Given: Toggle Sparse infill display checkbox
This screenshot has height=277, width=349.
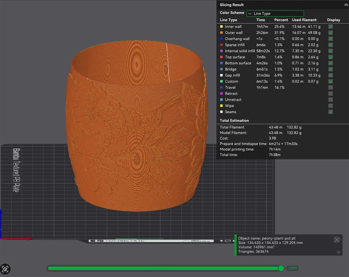Looking at the screenshot, I should [x=331, y=45].
